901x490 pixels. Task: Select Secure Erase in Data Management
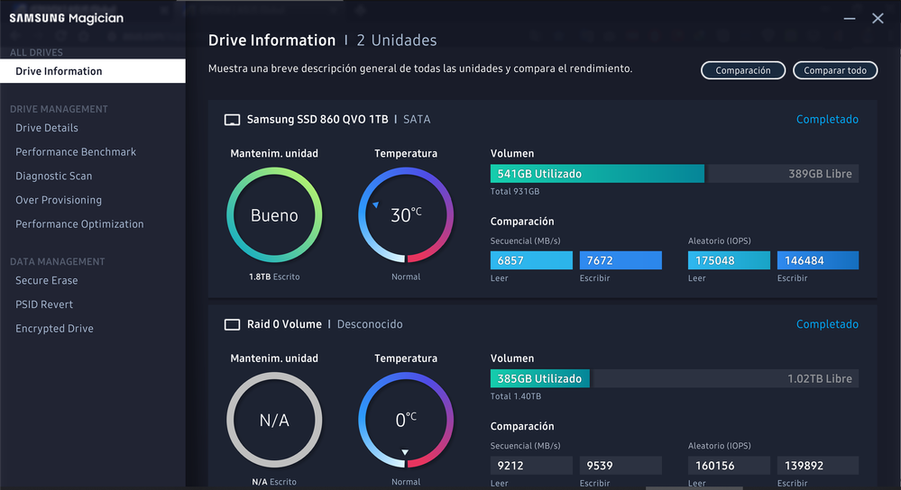tap(47, 280)
